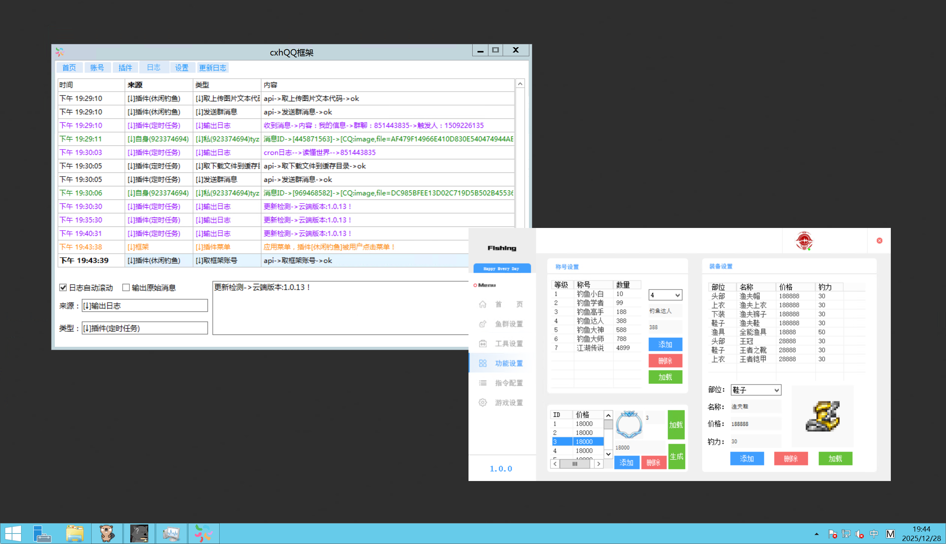Switch to the 插件 tab

[125, 67]
